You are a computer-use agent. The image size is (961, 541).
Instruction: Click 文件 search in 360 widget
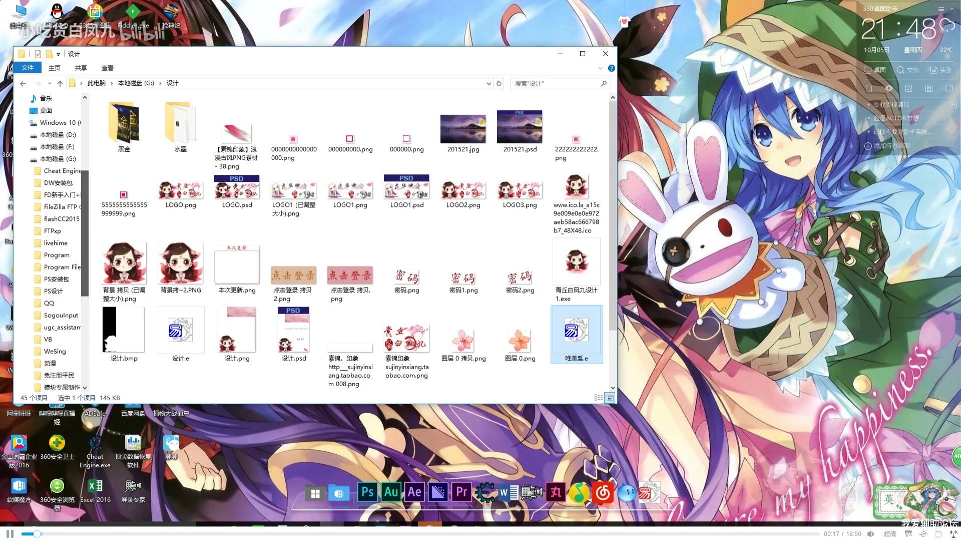907,70
